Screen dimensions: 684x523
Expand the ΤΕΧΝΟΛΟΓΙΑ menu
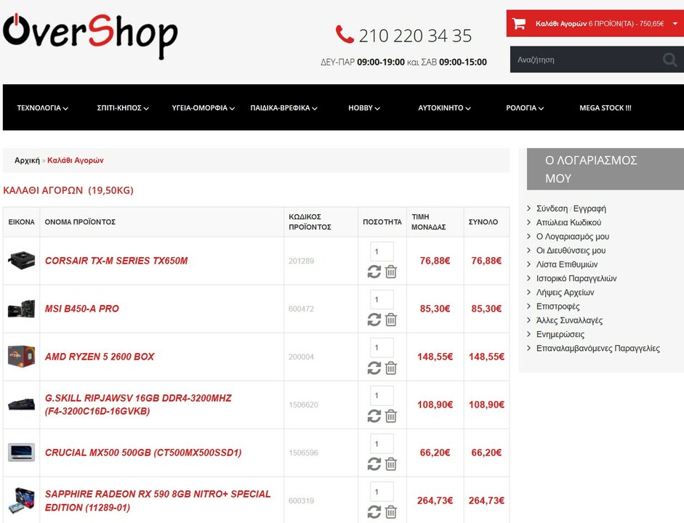(42, 108)
